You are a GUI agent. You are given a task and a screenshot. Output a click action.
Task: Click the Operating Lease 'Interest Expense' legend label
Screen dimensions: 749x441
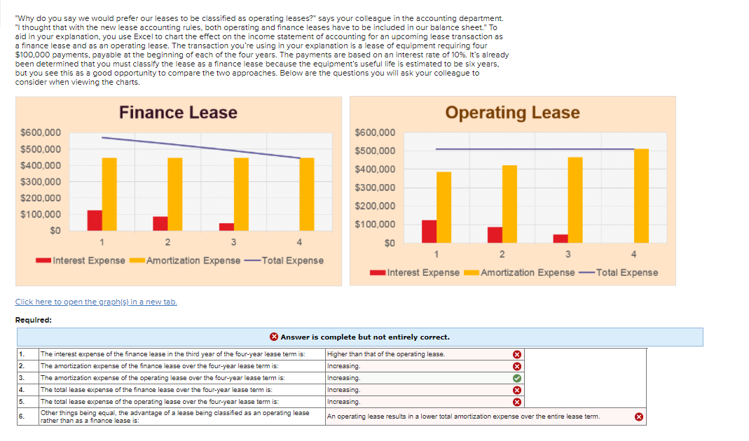point(423,272)
